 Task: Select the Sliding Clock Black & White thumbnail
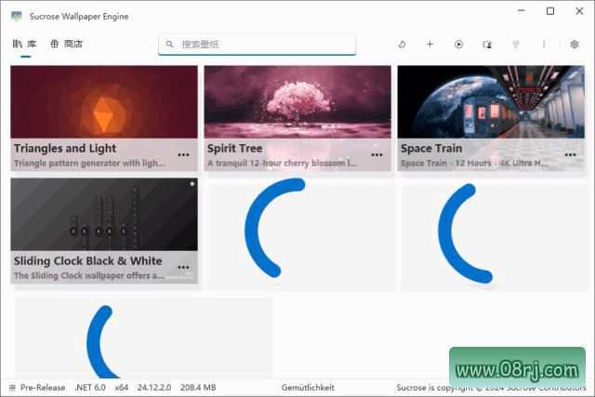tap(104, 214)
